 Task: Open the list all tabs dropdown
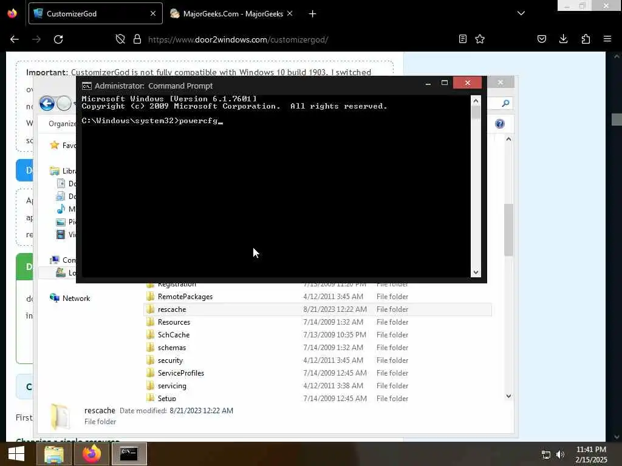pos(521,13)
